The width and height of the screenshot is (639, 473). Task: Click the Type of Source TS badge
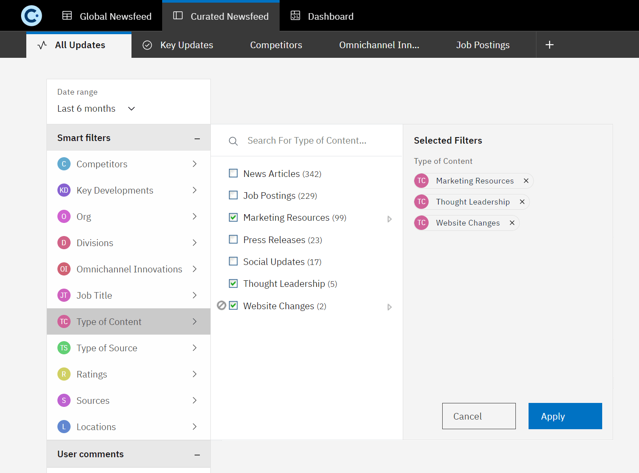click(64, 348)
